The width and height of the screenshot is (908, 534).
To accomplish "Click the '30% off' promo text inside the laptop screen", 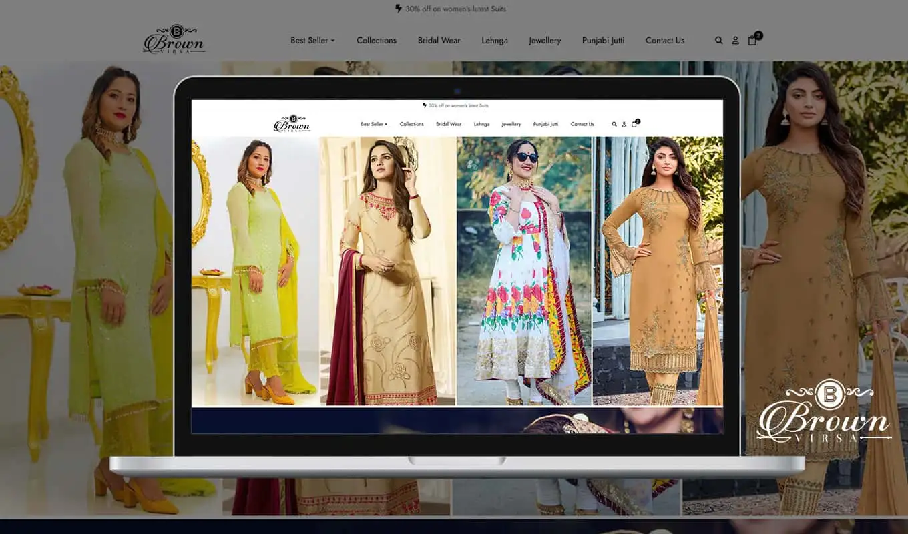I will pyautogui.click(x=456, y=105).
